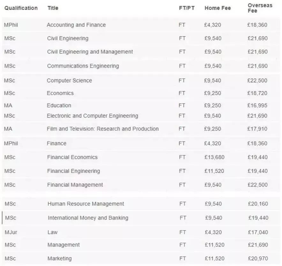Open the Financial Management course

click(75, 185)
